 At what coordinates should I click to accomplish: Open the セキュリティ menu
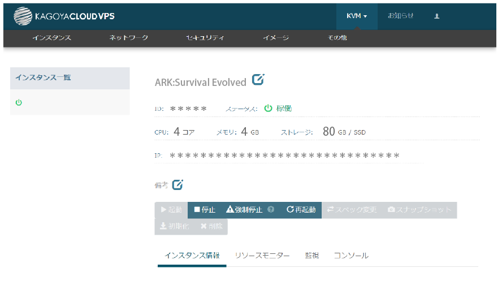[205, 38]
